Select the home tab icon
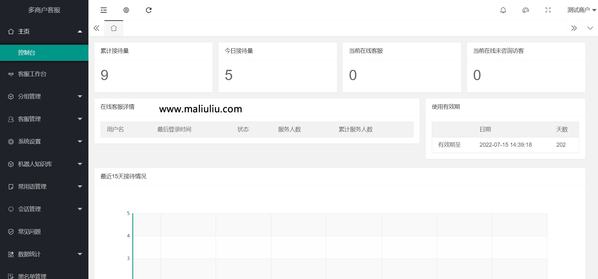 113,28
